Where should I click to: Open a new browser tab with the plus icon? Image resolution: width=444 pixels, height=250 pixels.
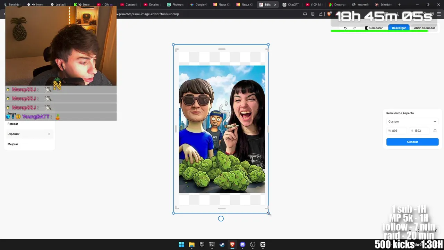[x=399, y=5]
